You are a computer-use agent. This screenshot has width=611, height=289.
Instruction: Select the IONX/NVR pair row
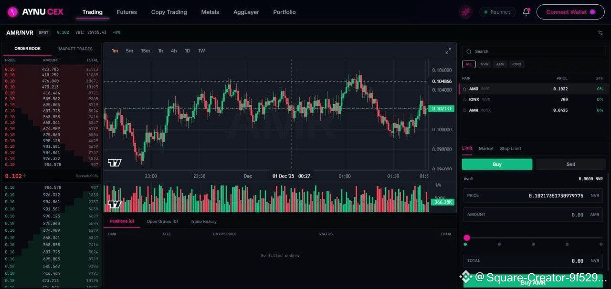[533, 99]
